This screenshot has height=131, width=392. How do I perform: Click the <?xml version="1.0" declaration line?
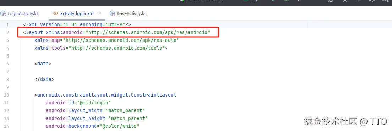tap(77, 24)
